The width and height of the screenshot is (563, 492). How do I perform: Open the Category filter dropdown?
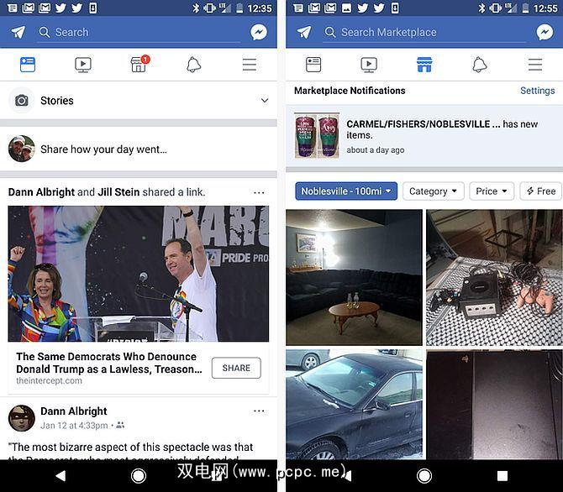434,191
